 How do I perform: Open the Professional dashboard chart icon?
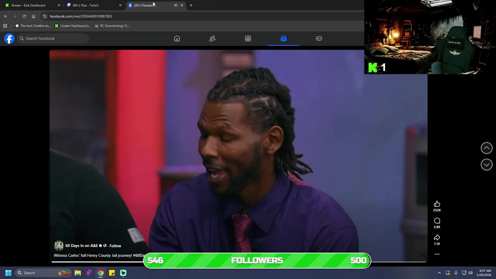248,38
